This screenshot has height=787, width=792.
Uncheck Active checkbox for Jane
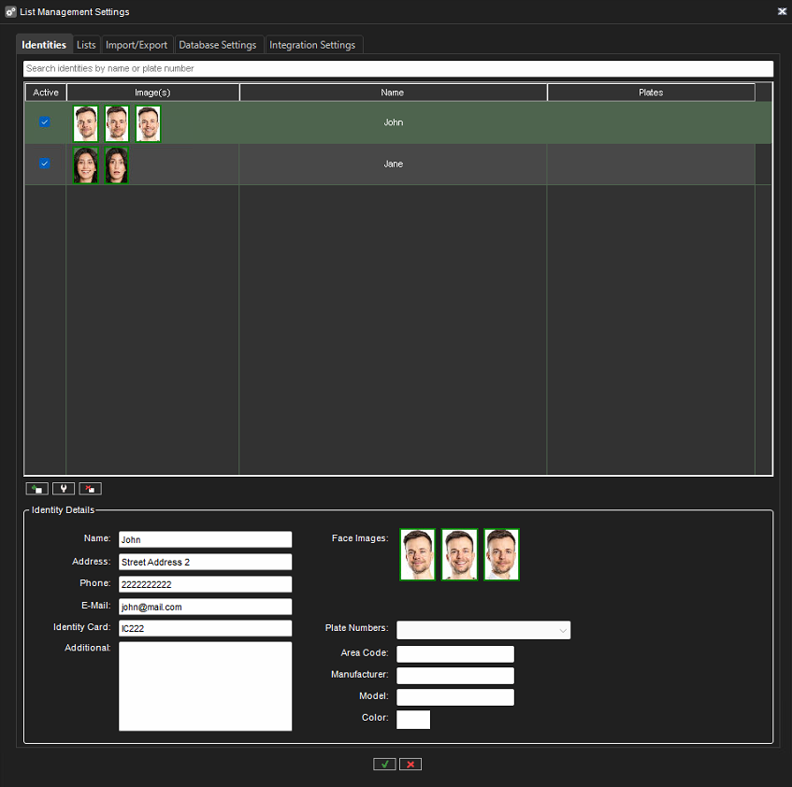click(45, 164)
